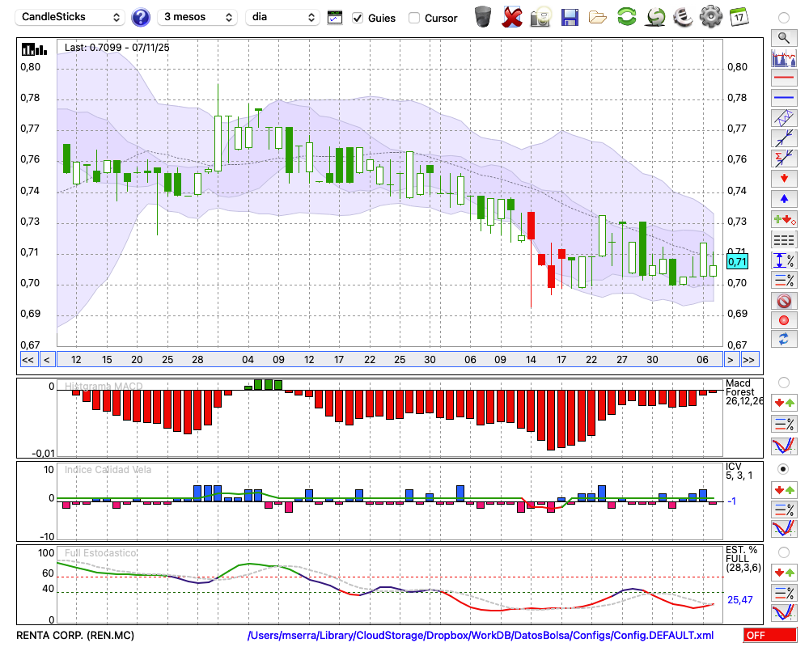Uncheck the Guies checkbox
Viewport: 809px width, 647px height.
358,18
